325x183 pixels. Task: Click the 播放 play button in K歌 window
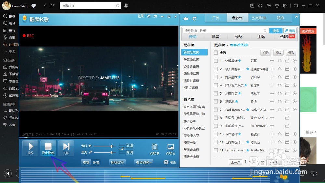pos(30,148)
